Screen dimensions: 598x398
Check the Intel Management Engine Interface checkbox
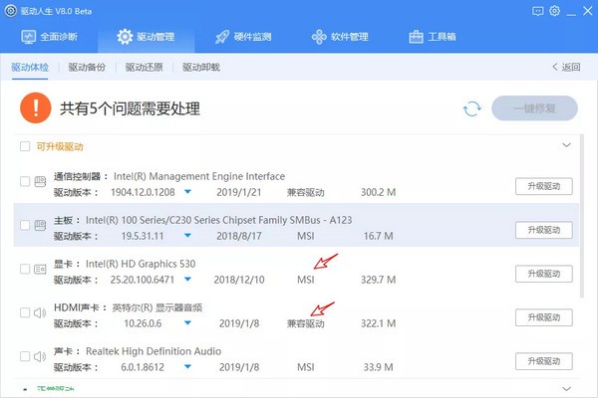25,182
